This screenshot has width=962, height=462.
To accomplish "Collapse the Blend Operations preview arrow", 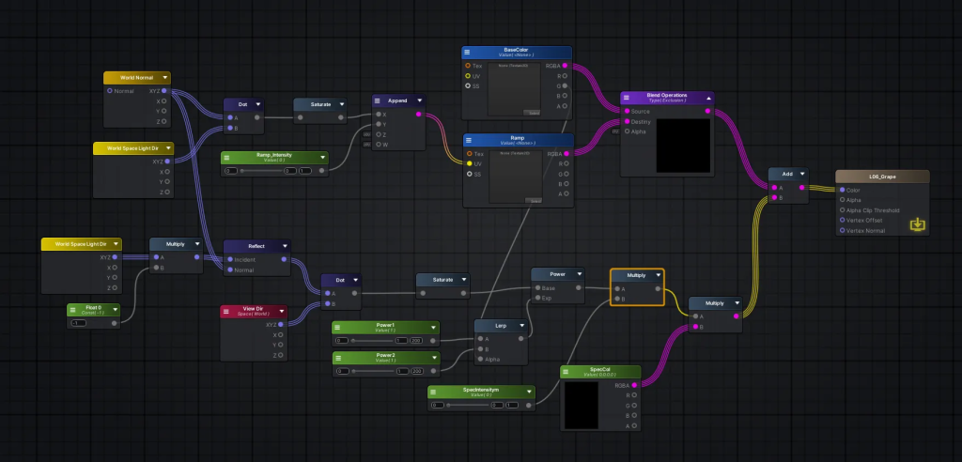I will click(x=706, y=99).
